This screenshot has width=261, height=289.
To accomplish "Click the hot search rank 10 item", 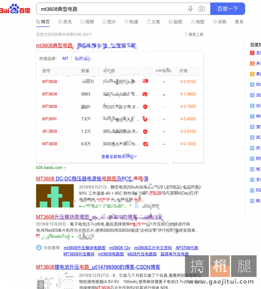I will 256,148.
